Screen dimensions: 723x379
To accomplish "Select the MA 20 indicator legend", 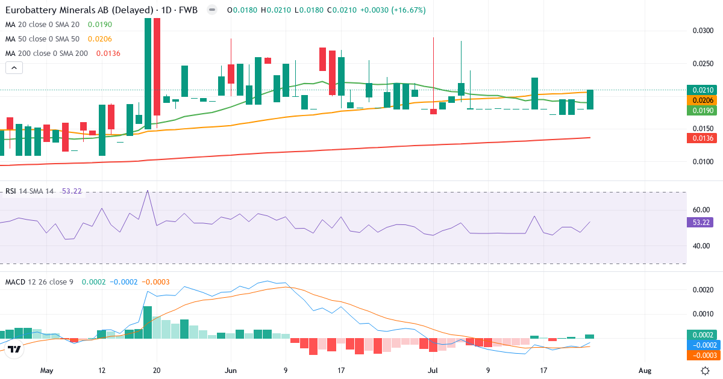I will [x=43, y=25].
